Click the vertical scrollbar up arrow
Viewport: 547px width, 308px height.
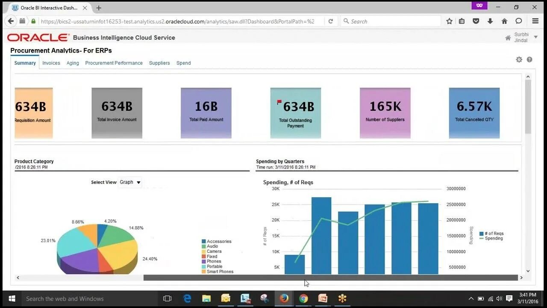click(x=528, y=77)
